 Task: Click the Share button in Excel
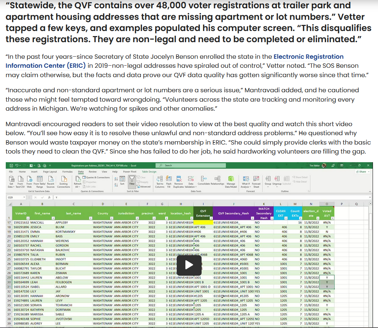pos(363,172)
